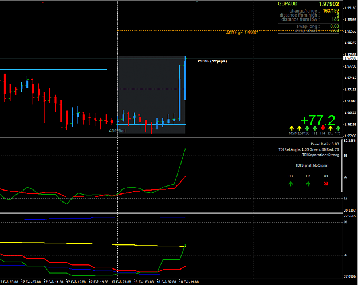Viewport: 358px width, 285px height.
Task: Click the green arrow above H1 in price chart
Action: [x=315, y=128]
